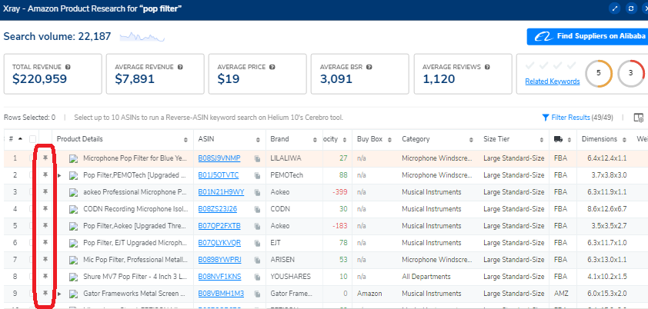
Task: Click the orange circular score showing 5
Action: click(x=599, y=74)
